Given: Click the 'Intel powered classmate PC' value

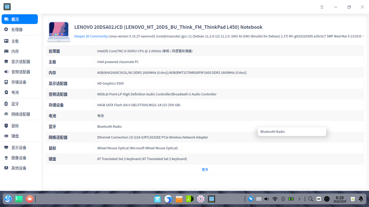Looking at the screenshot, I should point(118,62).
